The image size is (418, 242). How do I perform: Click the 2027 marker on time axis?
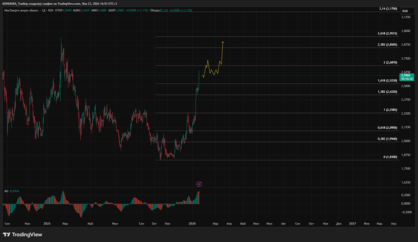coord(353,224)
